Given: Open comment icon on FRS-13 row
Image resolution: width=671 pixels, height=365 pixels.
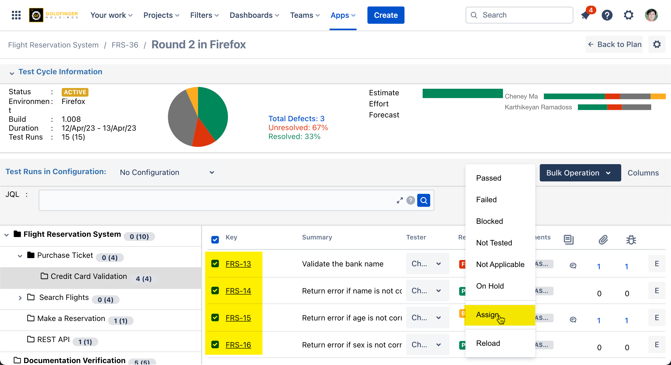Looking at the screenshot, I should (x=573, y=266).
